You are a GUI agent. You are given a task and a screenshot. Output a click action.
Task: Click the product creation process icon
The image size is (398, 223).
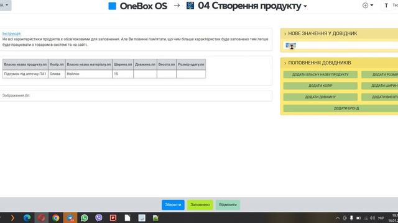190,6
